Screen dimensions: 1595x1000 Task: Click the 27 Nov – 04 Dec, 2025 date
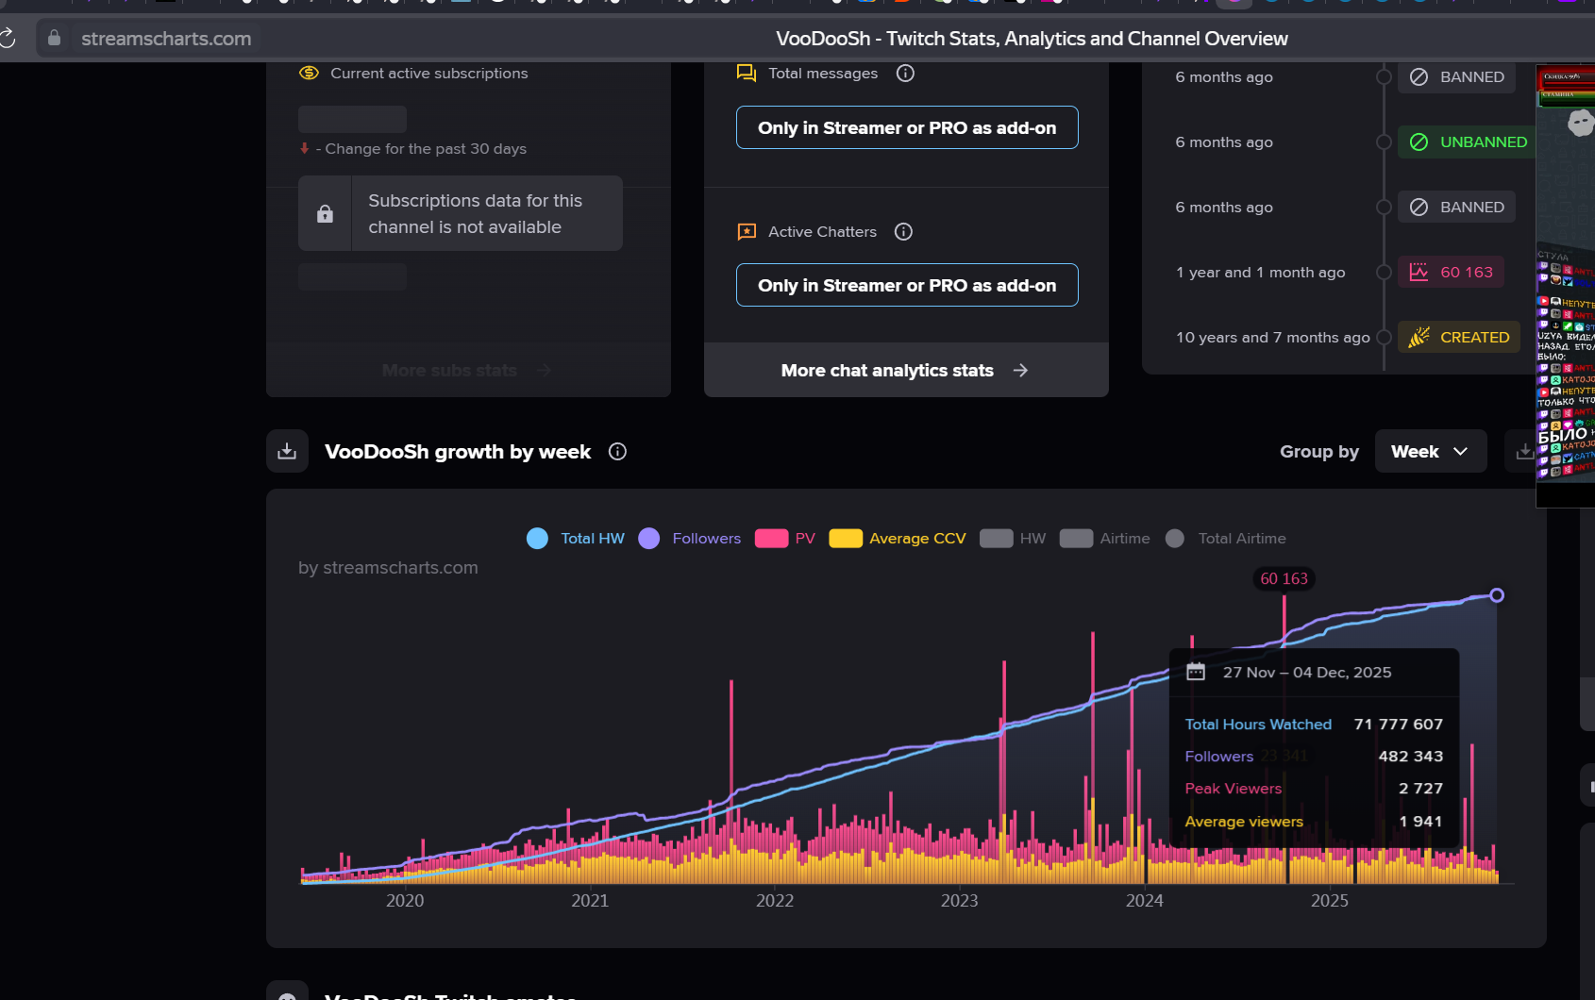[1307, 673]
